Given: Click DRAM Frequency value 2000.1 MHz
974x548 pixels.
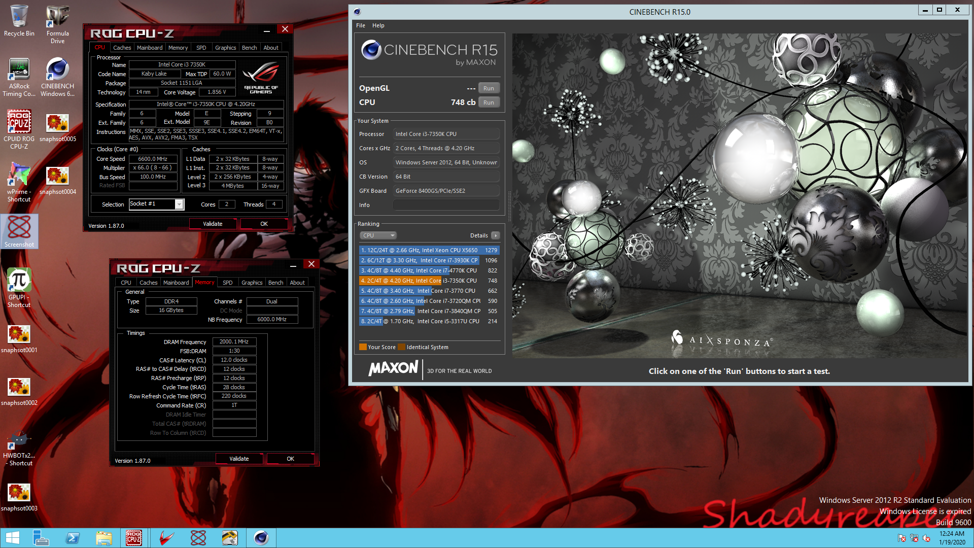Looking at the screenshot, I should (234, 341).
